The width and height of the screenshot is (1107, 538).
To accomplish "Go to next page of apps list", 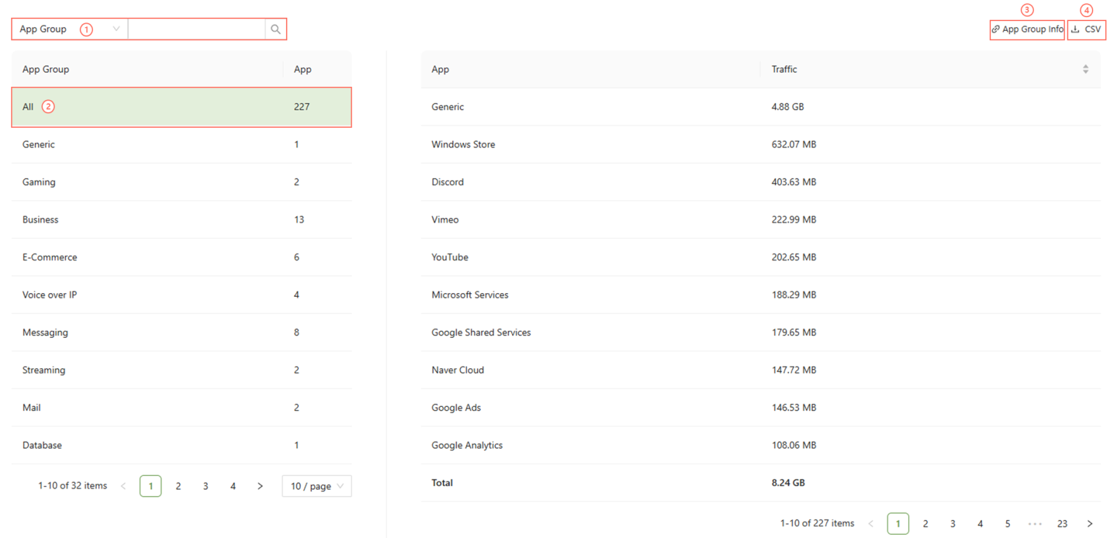I will [x=1089, y=524].
